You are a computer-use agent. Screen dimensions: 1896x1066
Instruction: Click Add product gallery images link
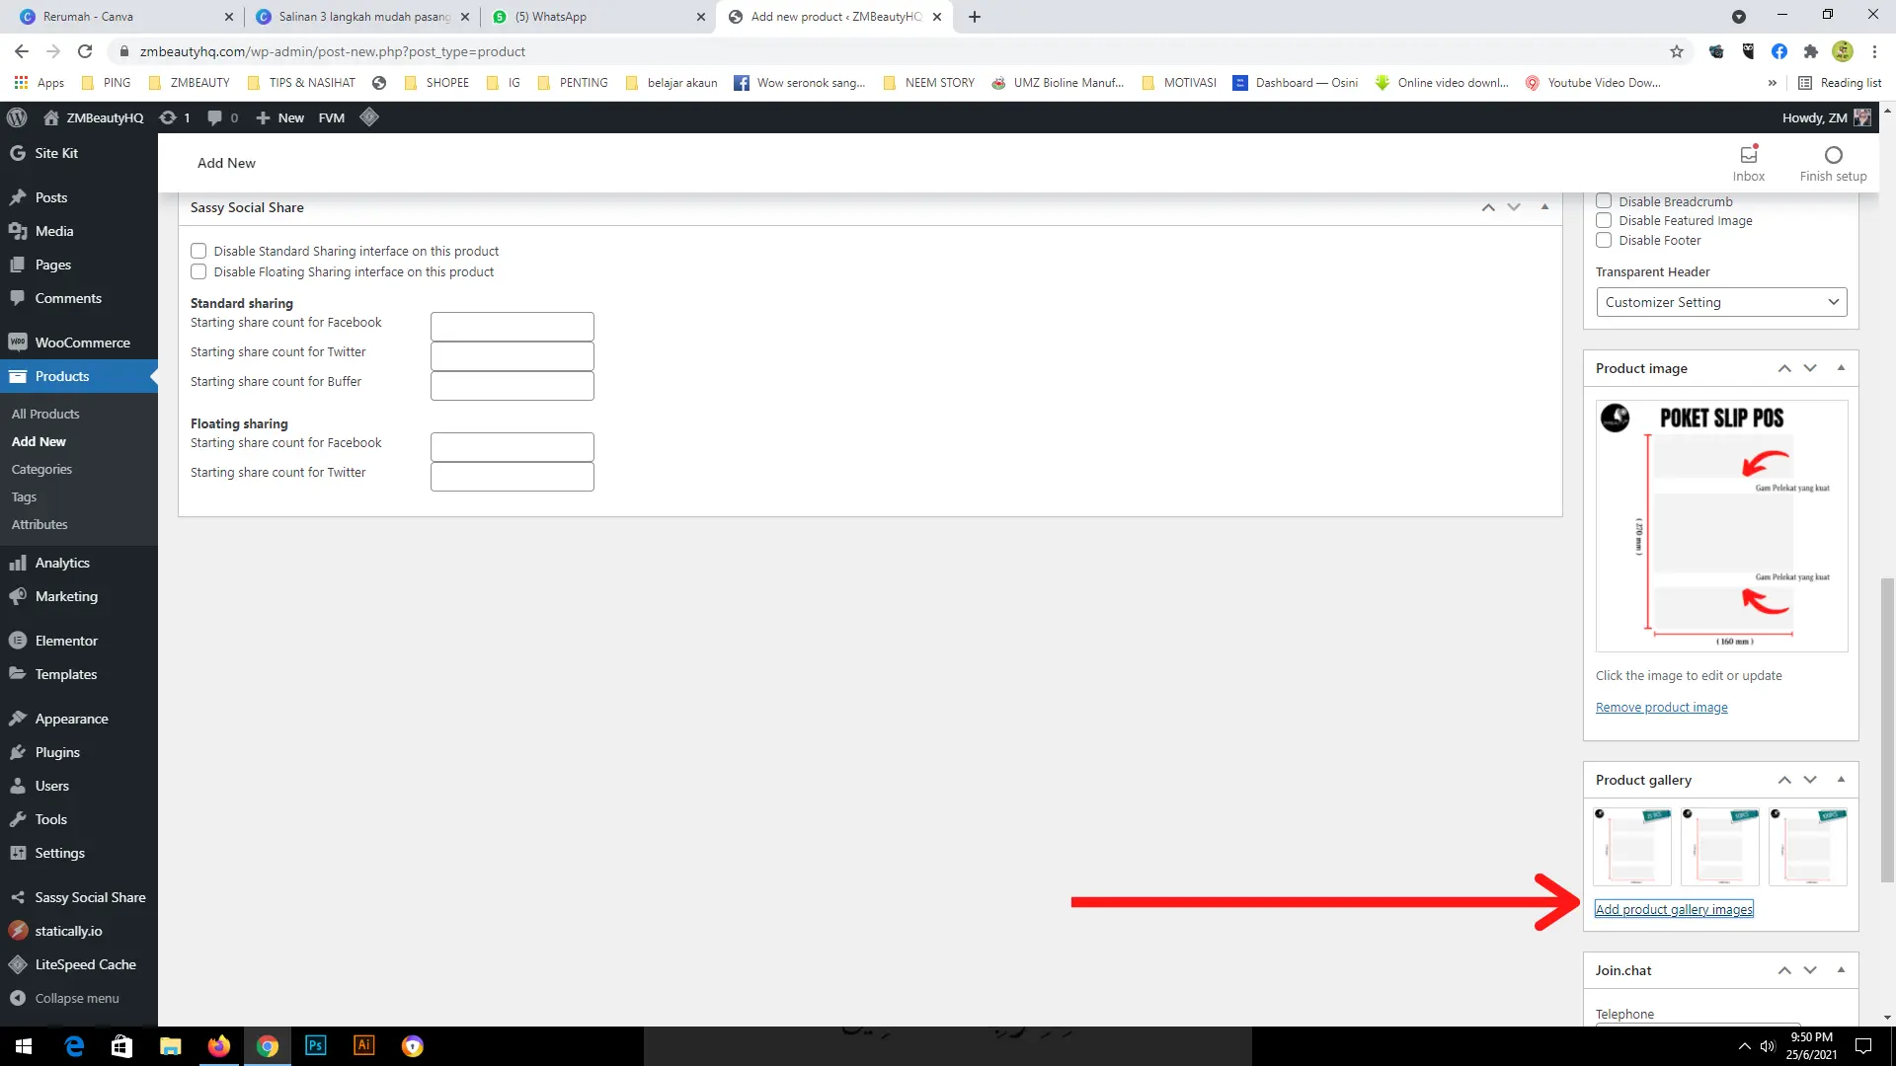(1674, 909)
